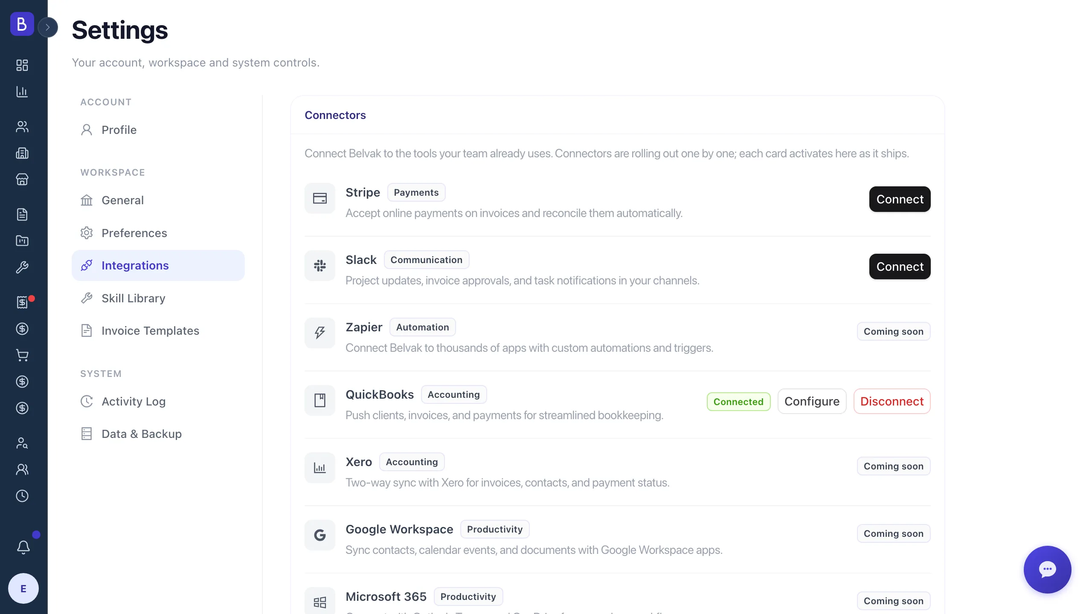Open General workspace settings
Screen dimensions: 1092x614
pyautogui.click(x=158, y=200)
